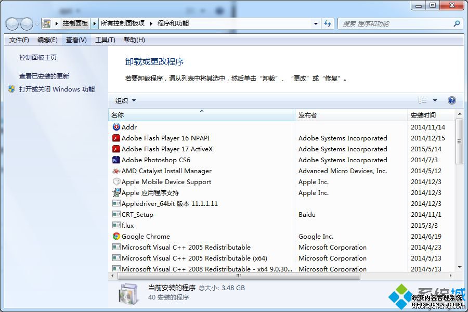
Task: Open the address bar history dropdown
Action: tap(316, 23)
